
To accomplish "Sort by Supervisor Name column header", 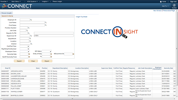I will 107,68.
